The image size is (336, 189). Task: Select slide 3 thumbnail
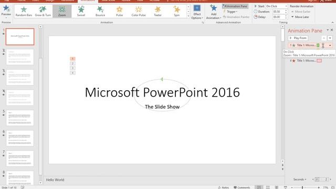point(20,77)
